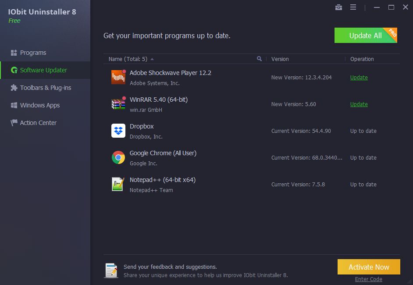The height and width of the screenshot is (285, 413).
Task: Select the Adobe Shockwave Player 12.2 name
Action: coord(171,73)
